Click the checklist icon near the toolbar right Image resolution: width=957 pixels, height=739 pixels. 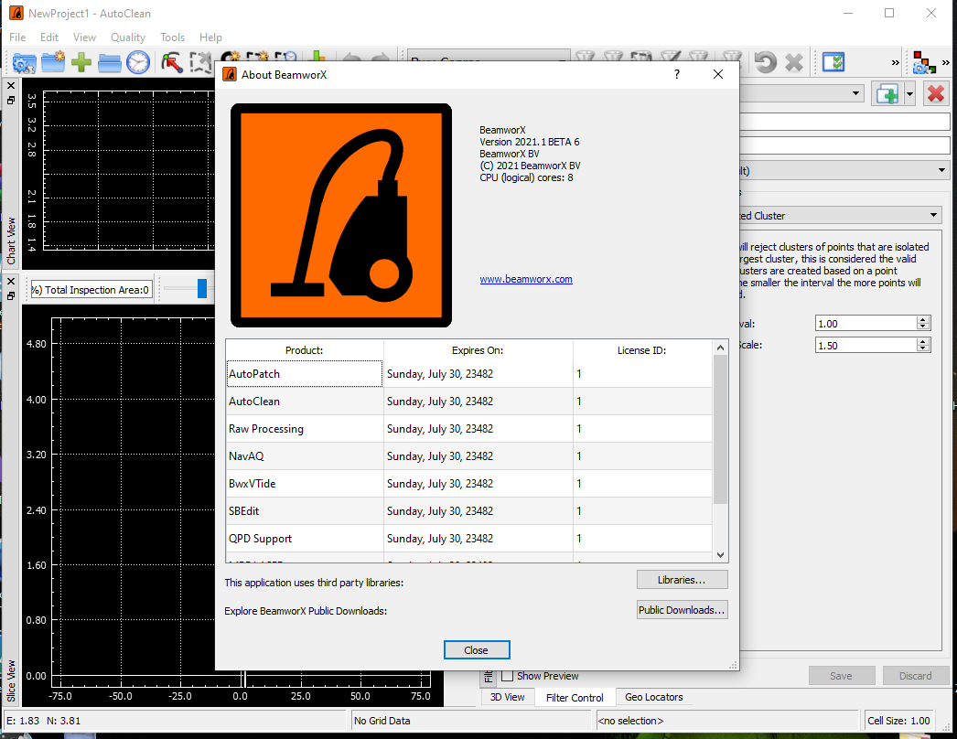833,61
